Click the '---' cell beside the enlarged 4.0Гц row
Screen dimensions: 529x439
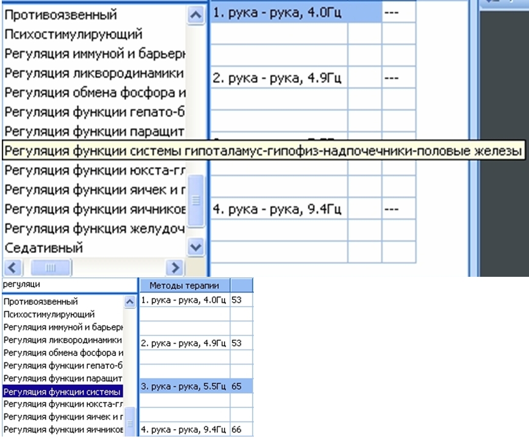[x=398, y=13]
